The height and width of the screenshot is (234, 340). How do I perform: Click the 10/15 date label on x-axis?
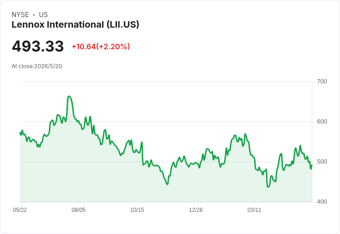coord(137,210)
